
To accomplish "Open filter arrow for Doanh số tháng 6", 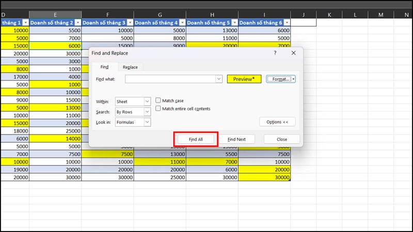I will point(287,23).
